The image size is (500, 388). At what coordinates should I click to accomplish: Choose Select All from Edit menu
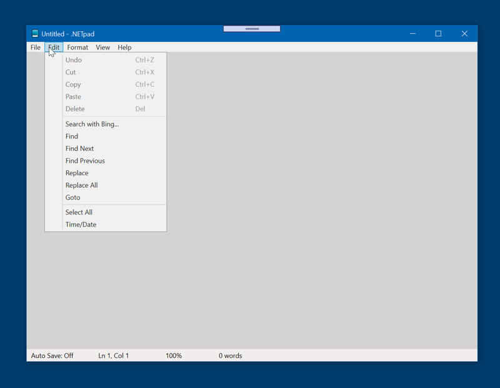coord(79,212)
